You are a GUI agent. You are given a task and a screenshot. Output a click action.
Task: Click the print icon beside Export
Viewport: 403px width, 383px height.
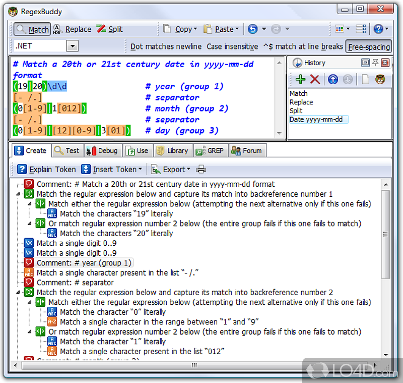pyautogui.click(x=201, y=170)
